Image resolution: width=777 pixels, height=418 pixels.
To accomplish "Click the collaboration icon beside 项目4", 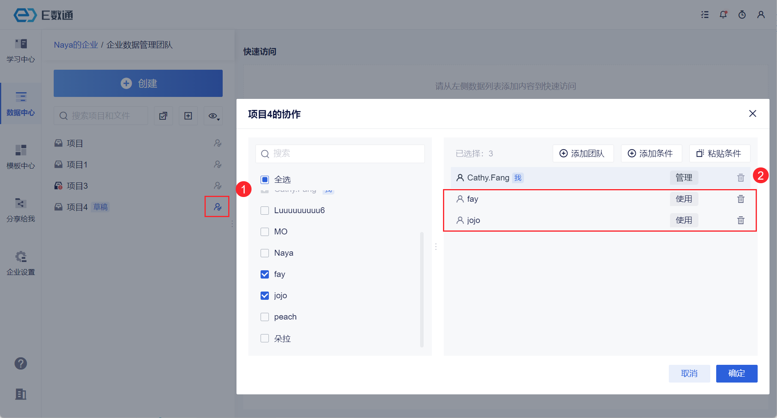I will tap(217, 207).
